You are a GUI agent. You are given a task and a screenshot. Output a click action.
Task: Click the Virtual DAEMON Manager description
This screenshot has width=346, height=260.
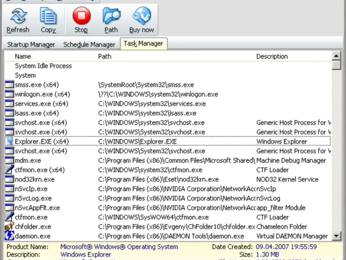click(292, 236)
